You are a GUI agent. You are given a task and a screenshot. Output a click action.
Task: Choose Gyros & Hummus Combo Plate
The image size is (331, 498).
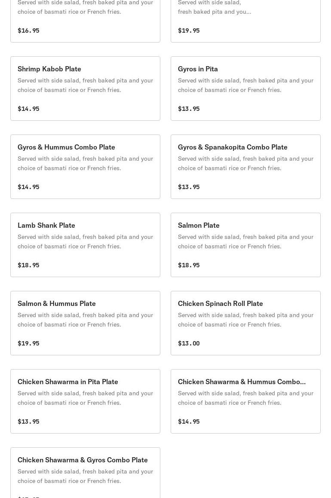click(85, 167)
